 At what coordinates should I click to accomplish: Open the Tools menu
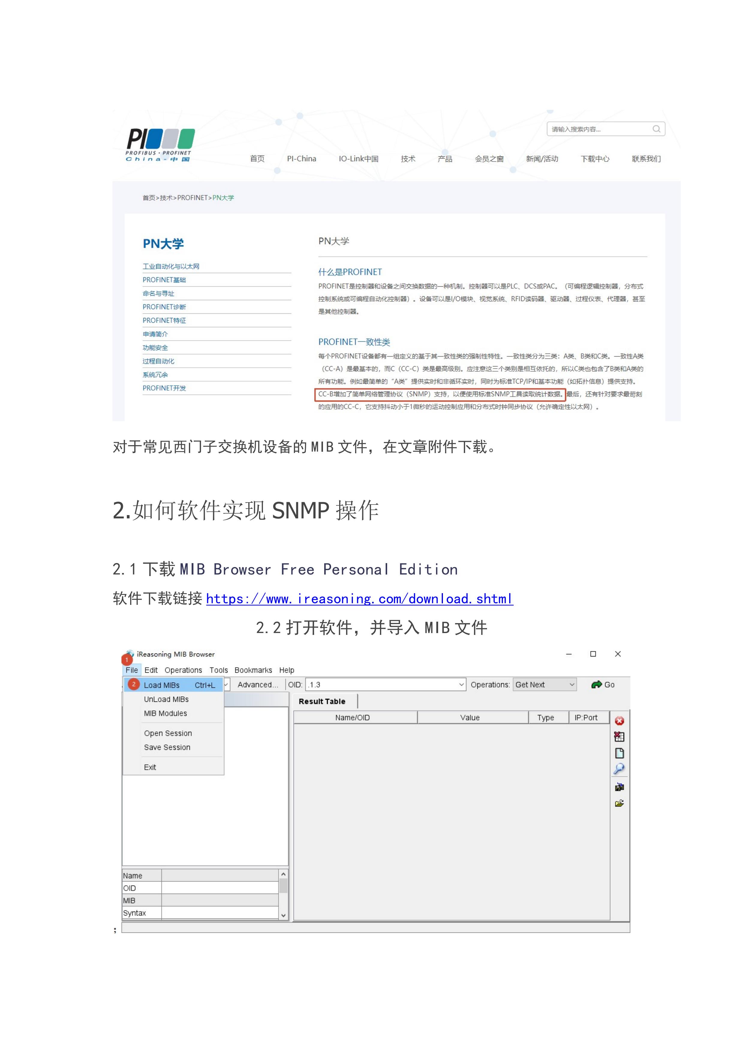219,670
